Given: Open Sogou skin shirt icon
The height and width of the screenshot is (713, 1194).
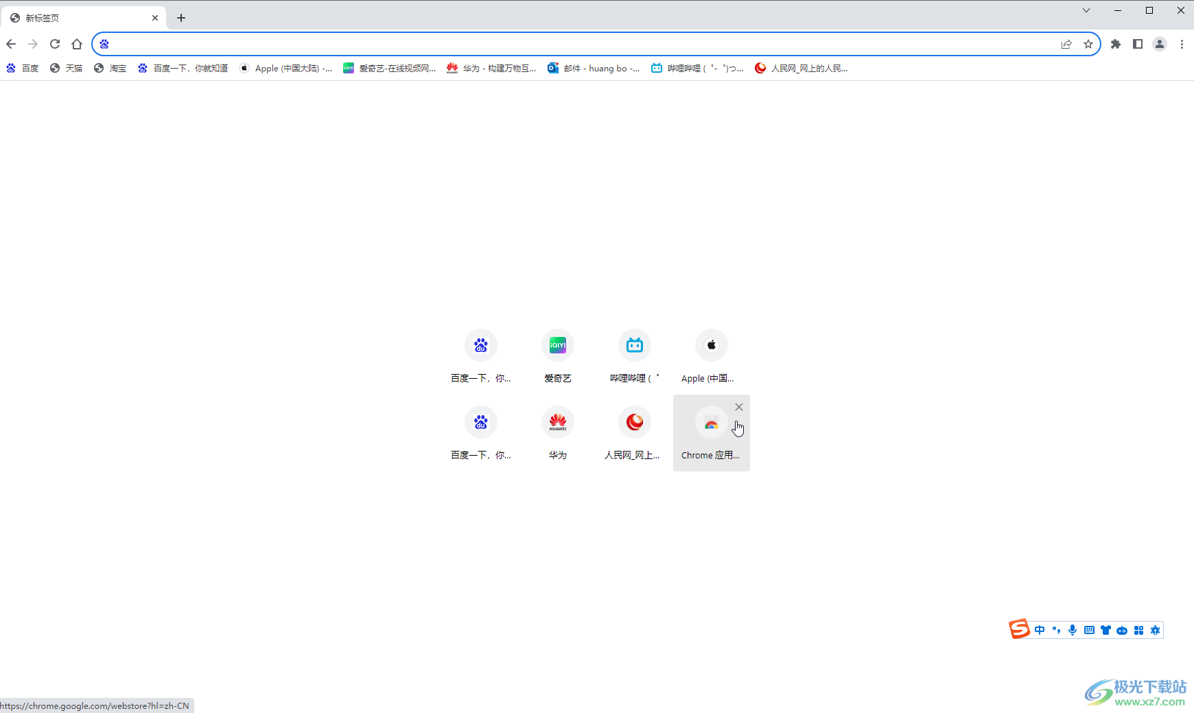Looking at the screenshot, I should tap(1105, 630).
